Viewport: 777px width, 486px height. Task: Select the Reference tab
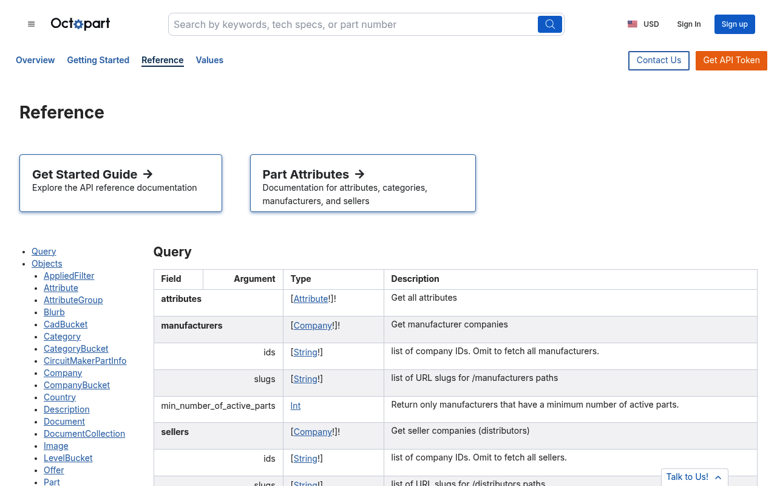coord(163,60)
